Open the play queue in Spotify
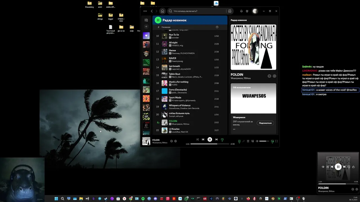This screenshot has width=360, height=202. coord(248,141)
